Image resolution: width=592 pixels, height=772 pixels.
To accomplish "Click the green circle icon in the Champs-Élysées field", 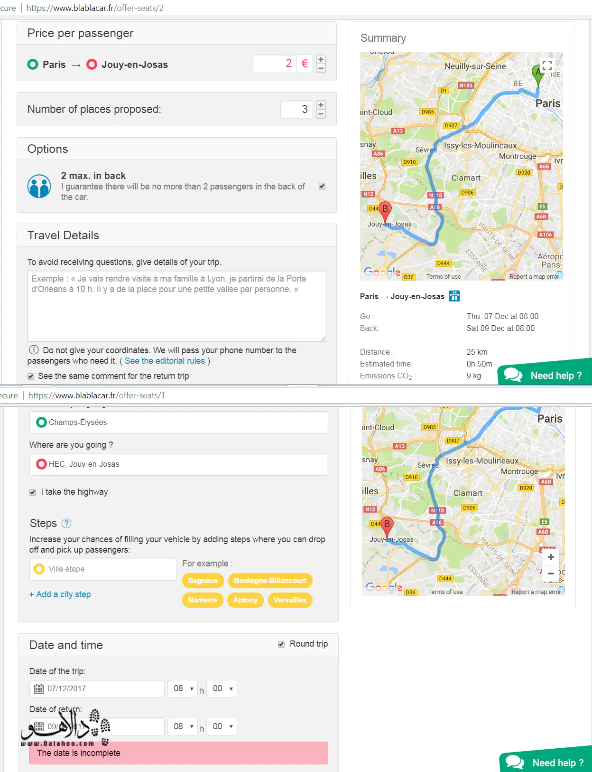I will [x=41, y=422].
